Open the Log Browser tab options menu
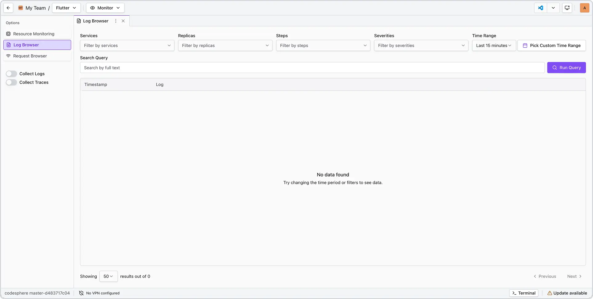This screenshot has height=299, width=593. click(115, 21)
